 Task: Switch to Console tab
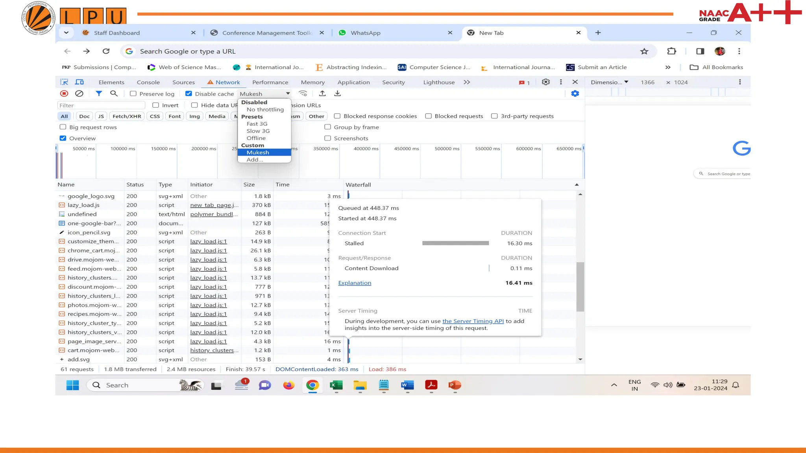tap(148, 82)
